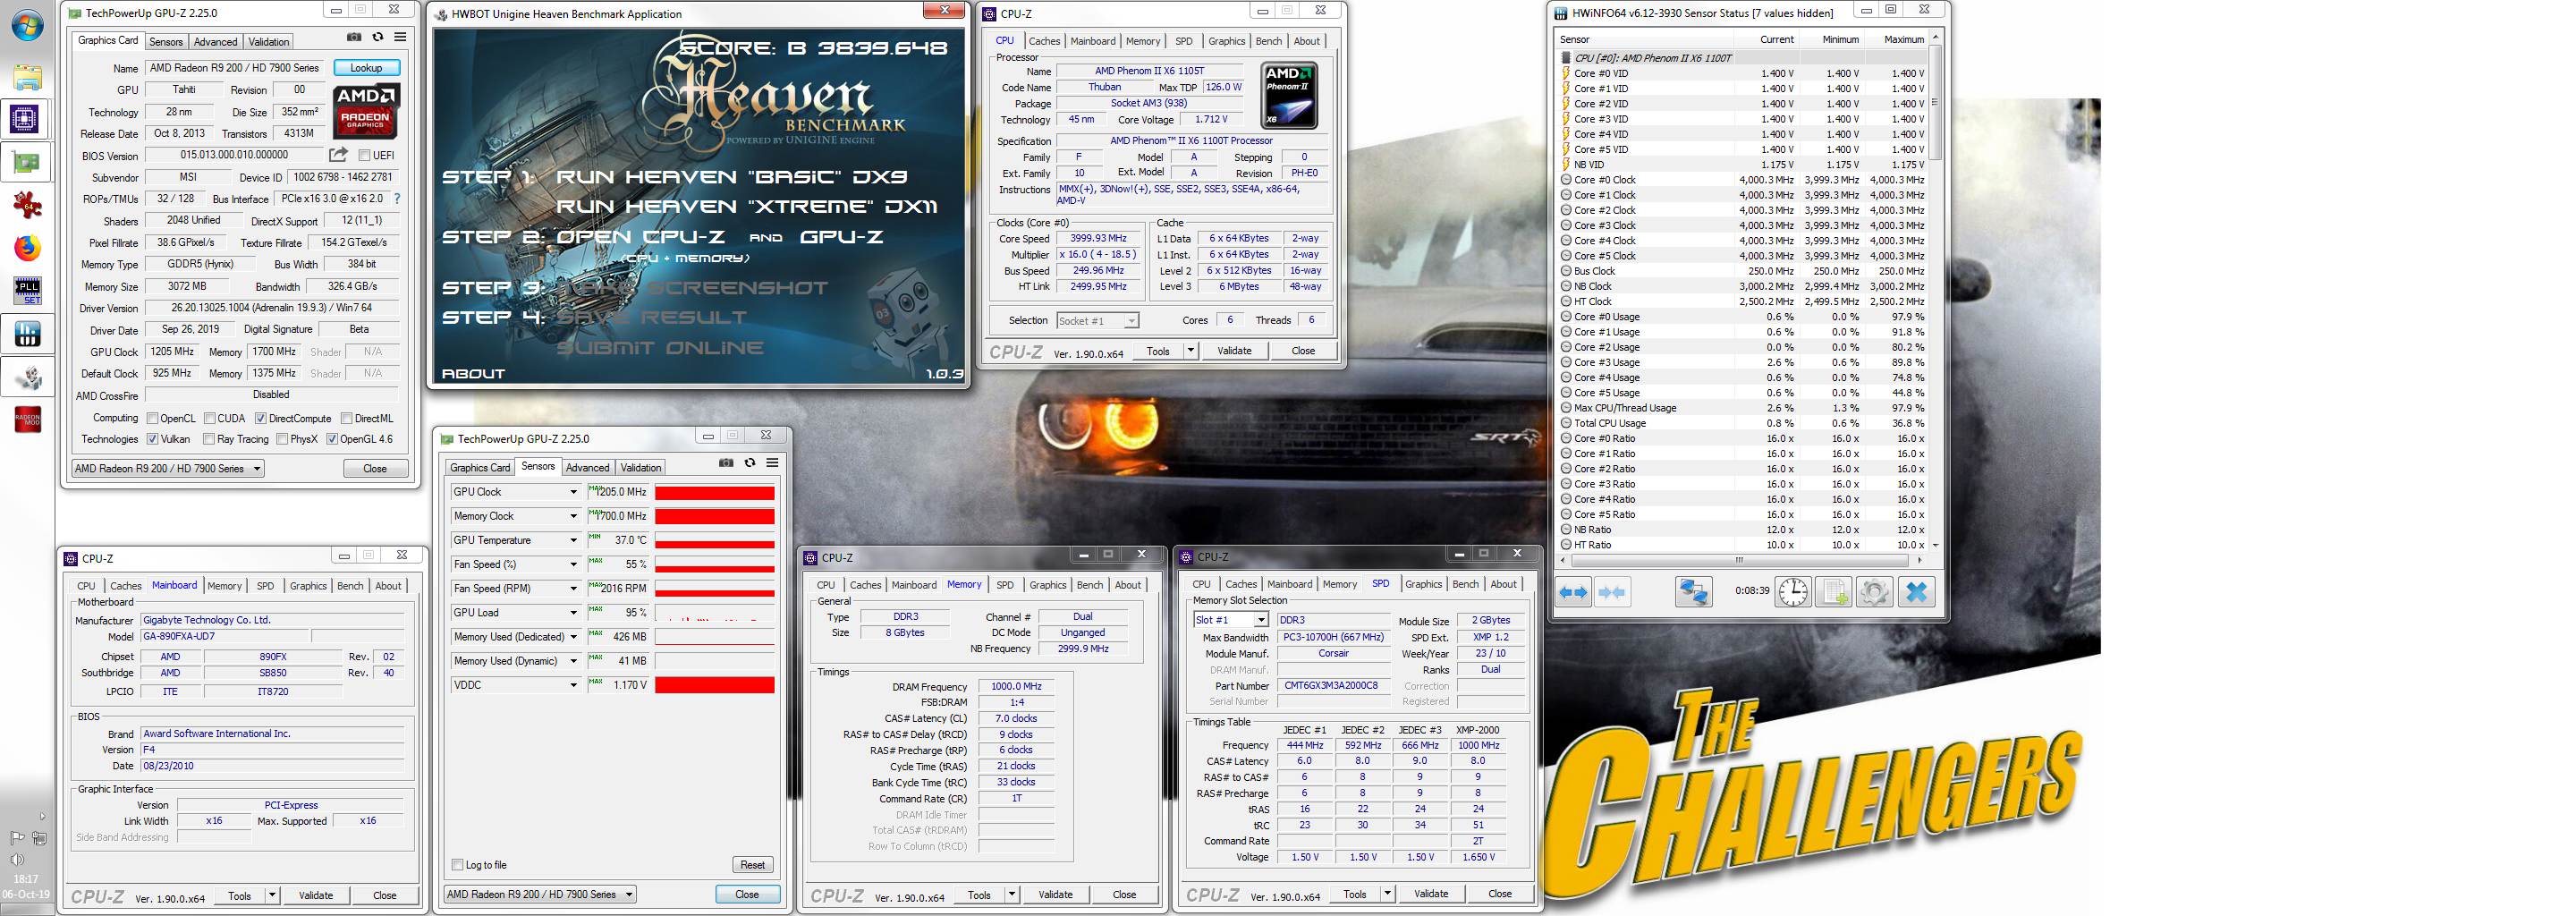
Task: Click Validate in the CPU-Z Memory window
Action: click(1055, 895)
